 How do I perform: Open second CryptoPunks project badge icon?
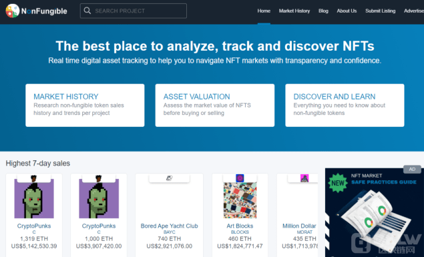99,178
